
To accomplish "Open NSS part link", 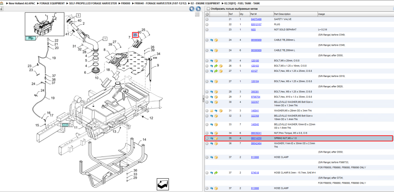I will click(253, 30).
